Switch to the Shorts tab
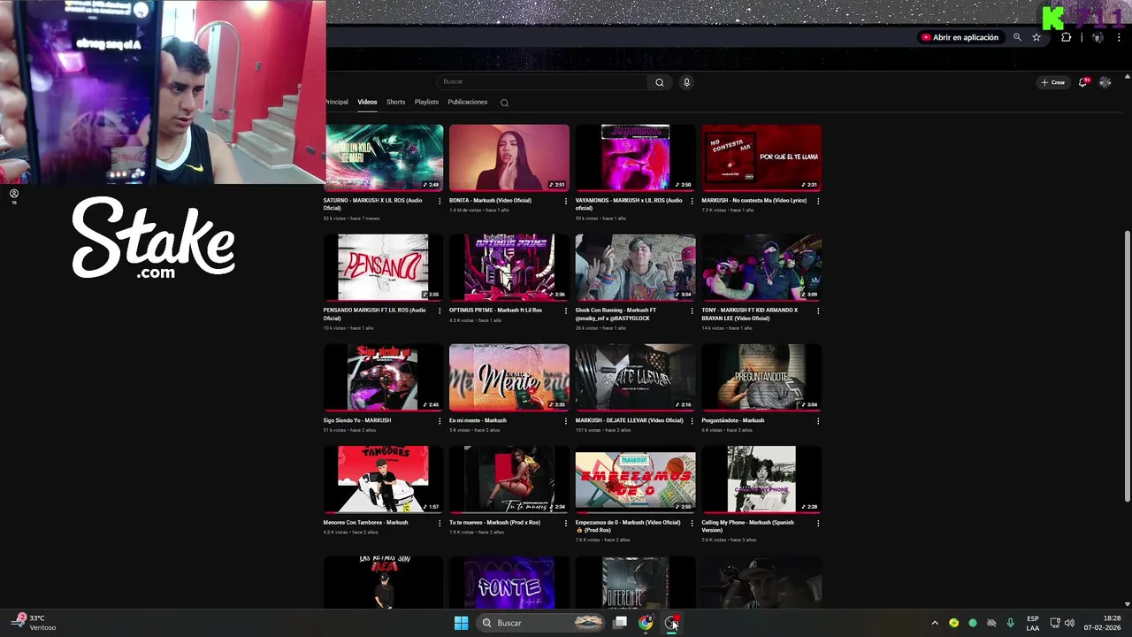Viewport: 1132px width, 637px height. click(x=395, y=102)
